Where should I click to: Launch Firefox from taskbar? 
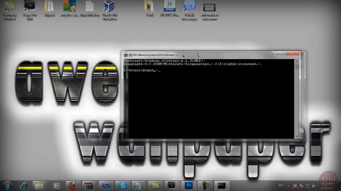73,186
